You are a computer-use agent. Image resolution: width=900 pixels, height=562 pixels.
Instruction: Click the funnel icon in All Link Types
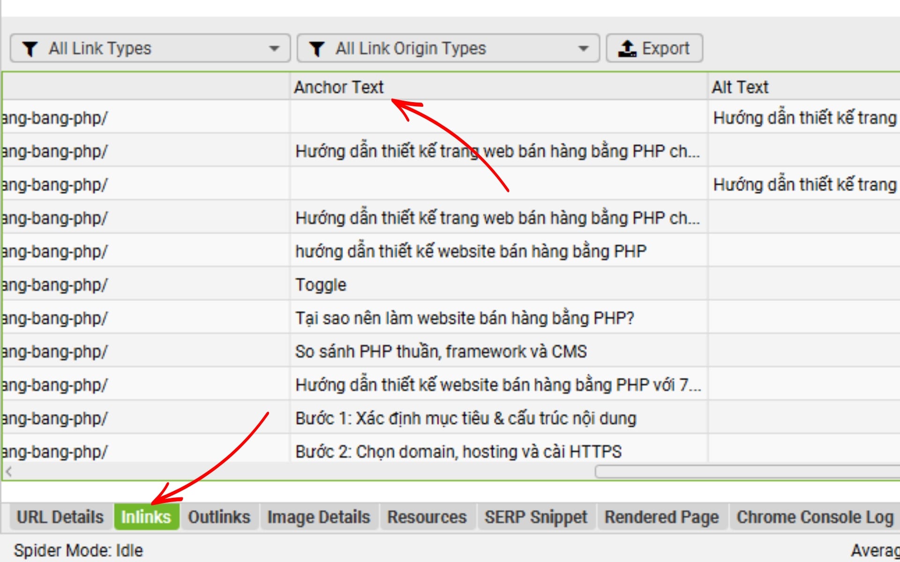[30, 49]
